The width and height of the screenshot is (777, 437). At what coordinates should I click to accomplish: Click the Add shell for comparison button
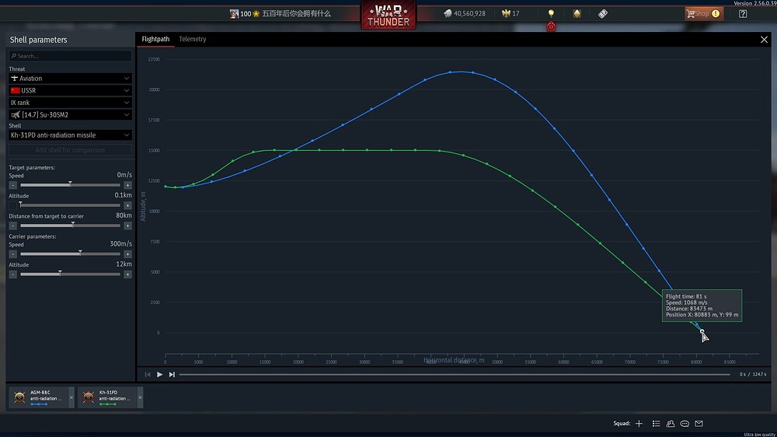(70, 150)
